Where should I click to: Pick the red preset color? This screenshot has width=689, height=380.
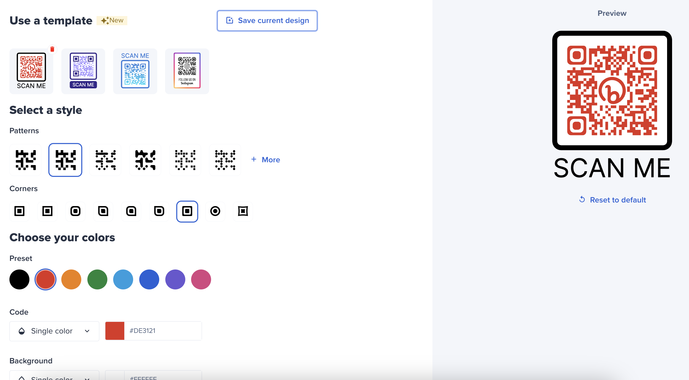(45, 279)
